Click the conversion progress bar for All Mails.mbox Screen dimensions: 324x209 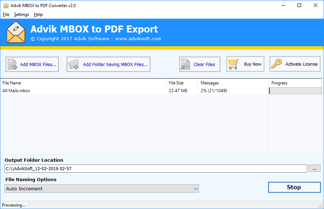[x=295, y=91]
